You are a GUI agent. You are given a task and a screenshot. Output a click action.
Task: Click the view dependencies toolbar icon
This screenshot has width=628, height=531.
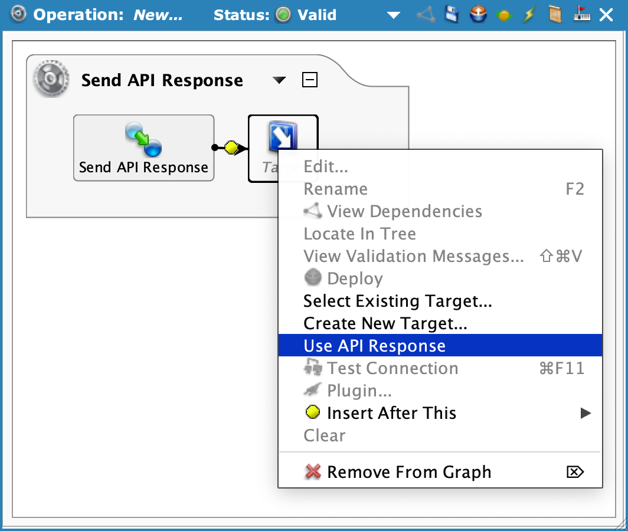[x=426, y=15]
